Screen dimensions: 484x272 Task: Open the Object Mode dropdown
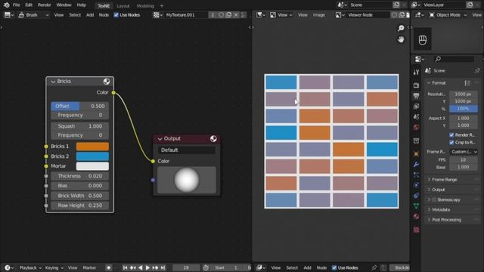(x=448, y=15)
